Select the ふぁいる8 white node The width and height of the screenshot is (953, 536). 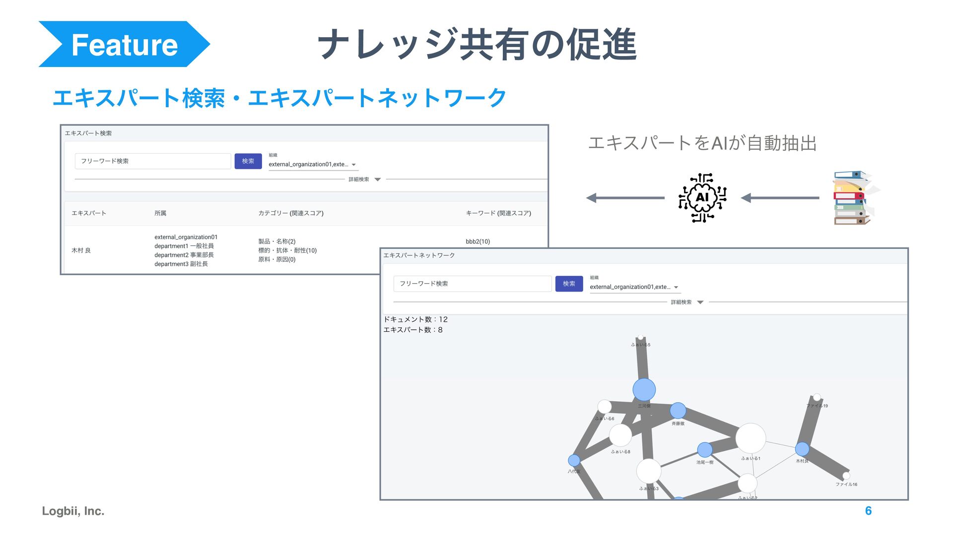[620, 436]
